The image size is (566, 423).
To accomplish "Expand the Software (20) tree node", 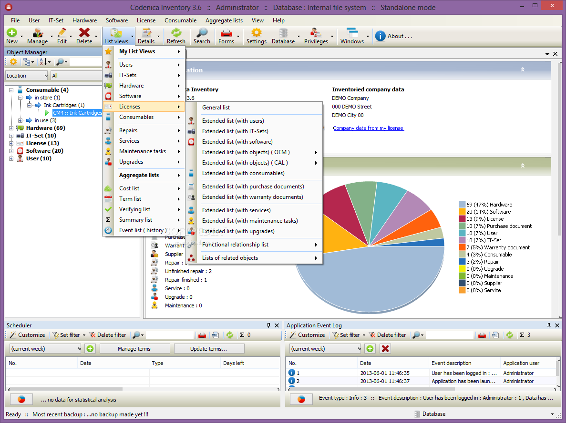I will pyautogui.click(x=11, y=151).
